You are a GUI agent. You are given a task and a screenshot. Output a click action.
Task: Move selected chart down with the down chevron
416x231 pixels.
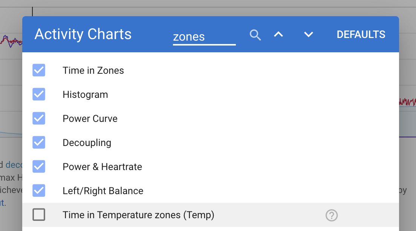click(x=309, y=35)
